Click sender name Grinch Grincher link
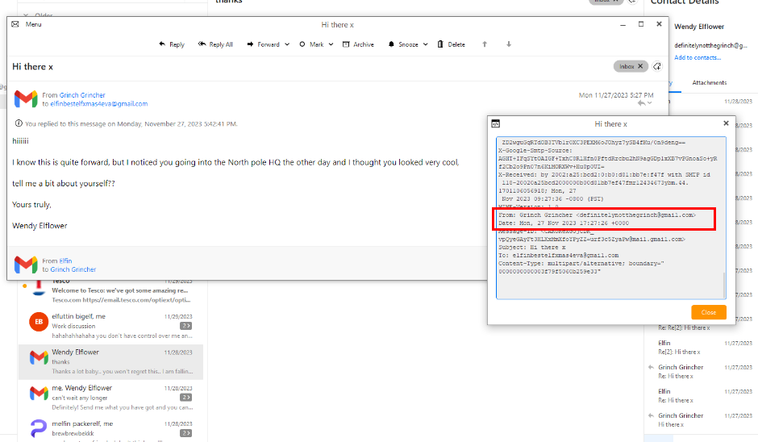Viewport: 758px width, 442px height. 82,95
